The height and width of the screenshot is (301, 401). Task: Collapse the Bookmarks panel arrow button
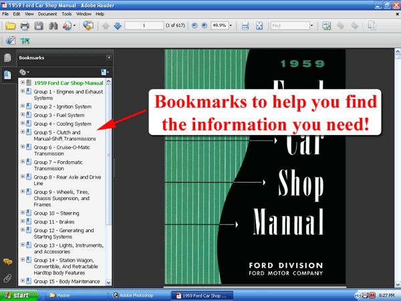[109, 58]
